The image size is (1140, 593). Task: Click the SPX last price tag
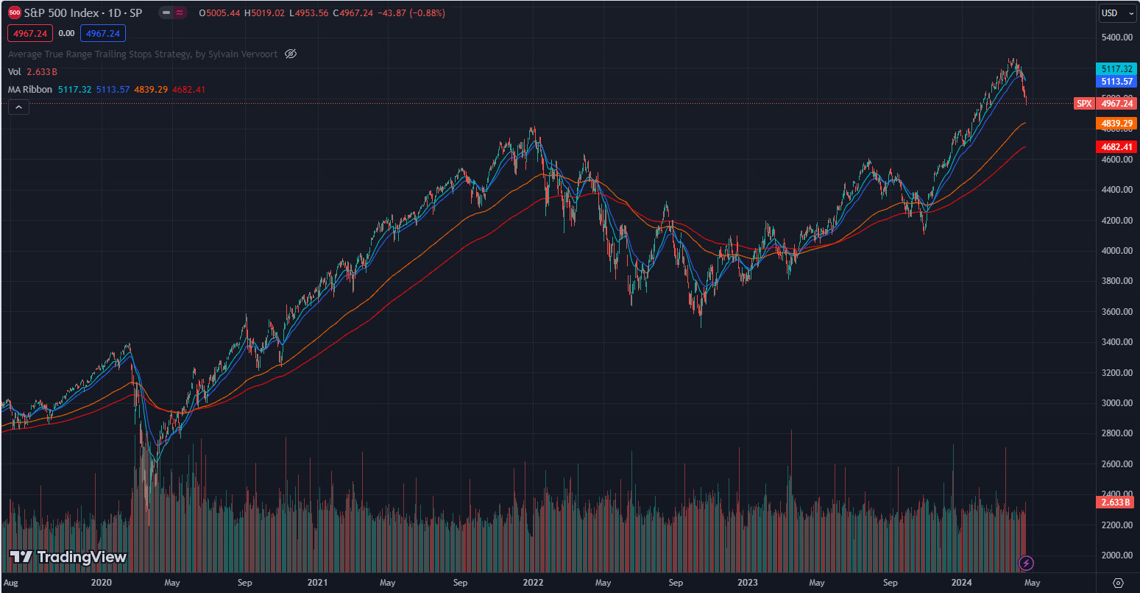(1084, 104)
